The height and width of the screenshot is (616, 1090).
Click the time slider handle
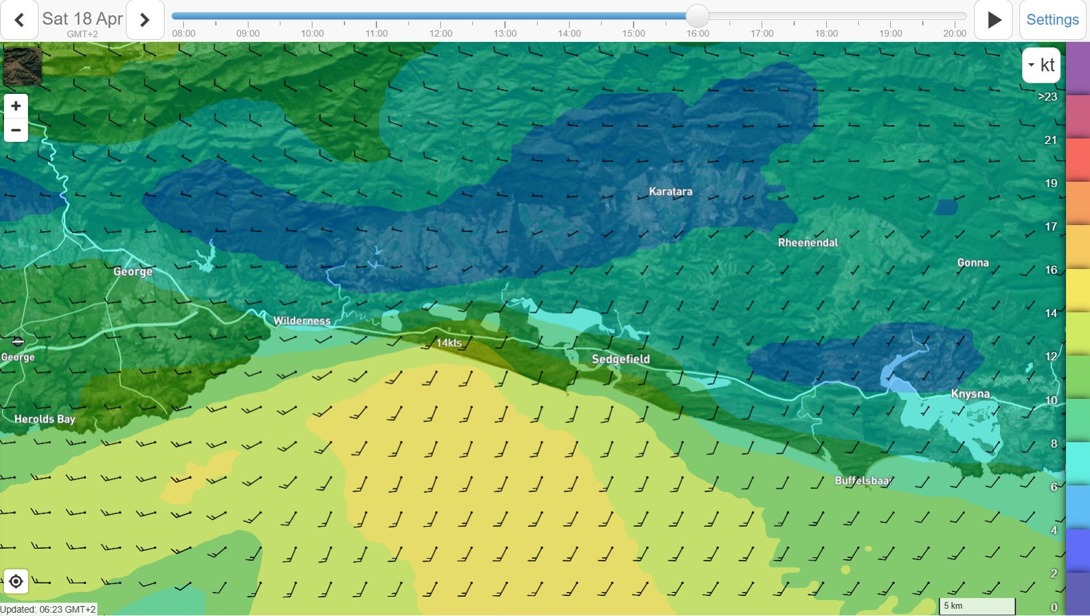coord(698,16)
